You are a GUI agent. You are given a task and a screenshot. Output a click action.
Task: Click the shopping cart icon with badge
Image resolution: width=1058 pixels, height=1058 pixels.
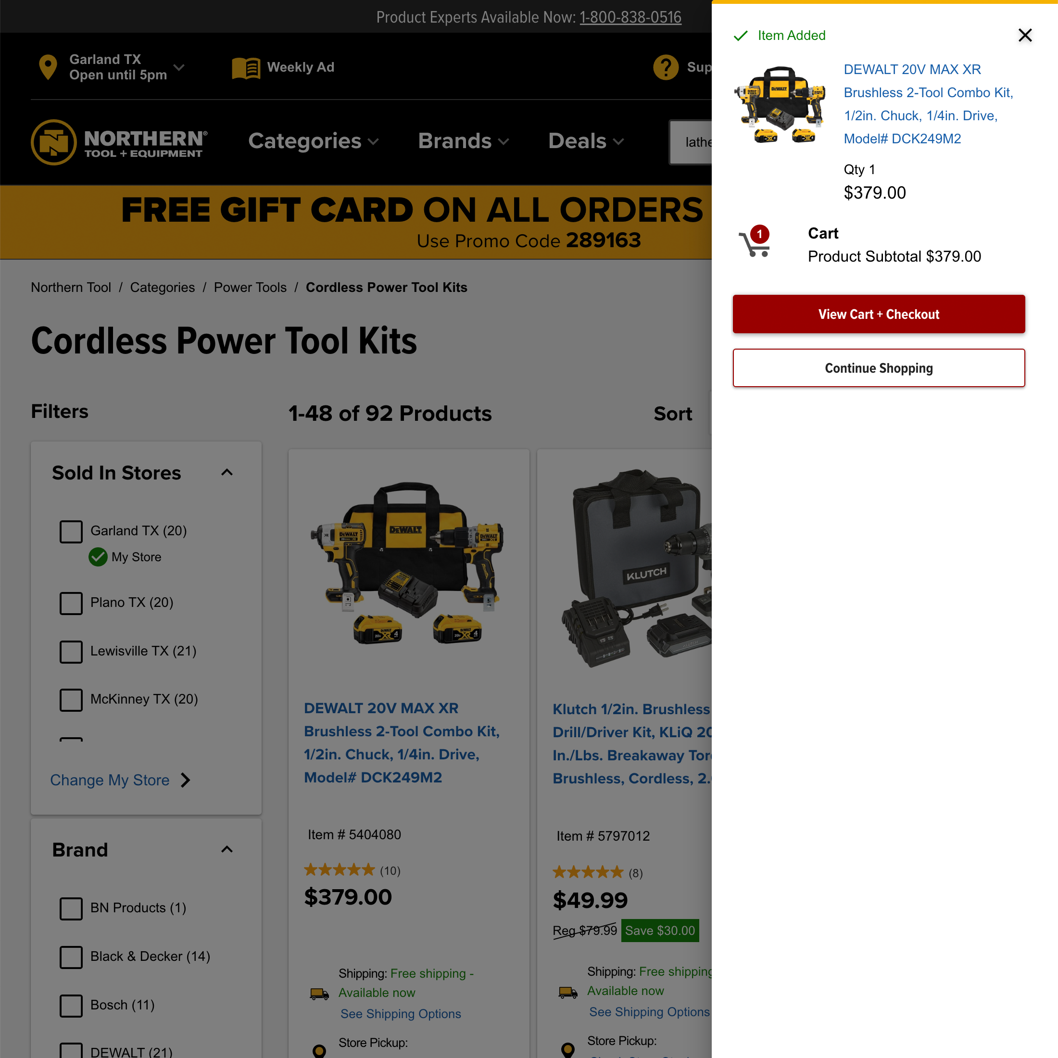pos(755,241)
